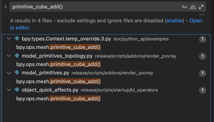This screenshot has height=122, width=214.
Task: Open results via Open in editor link
Action: pos(106,24)
